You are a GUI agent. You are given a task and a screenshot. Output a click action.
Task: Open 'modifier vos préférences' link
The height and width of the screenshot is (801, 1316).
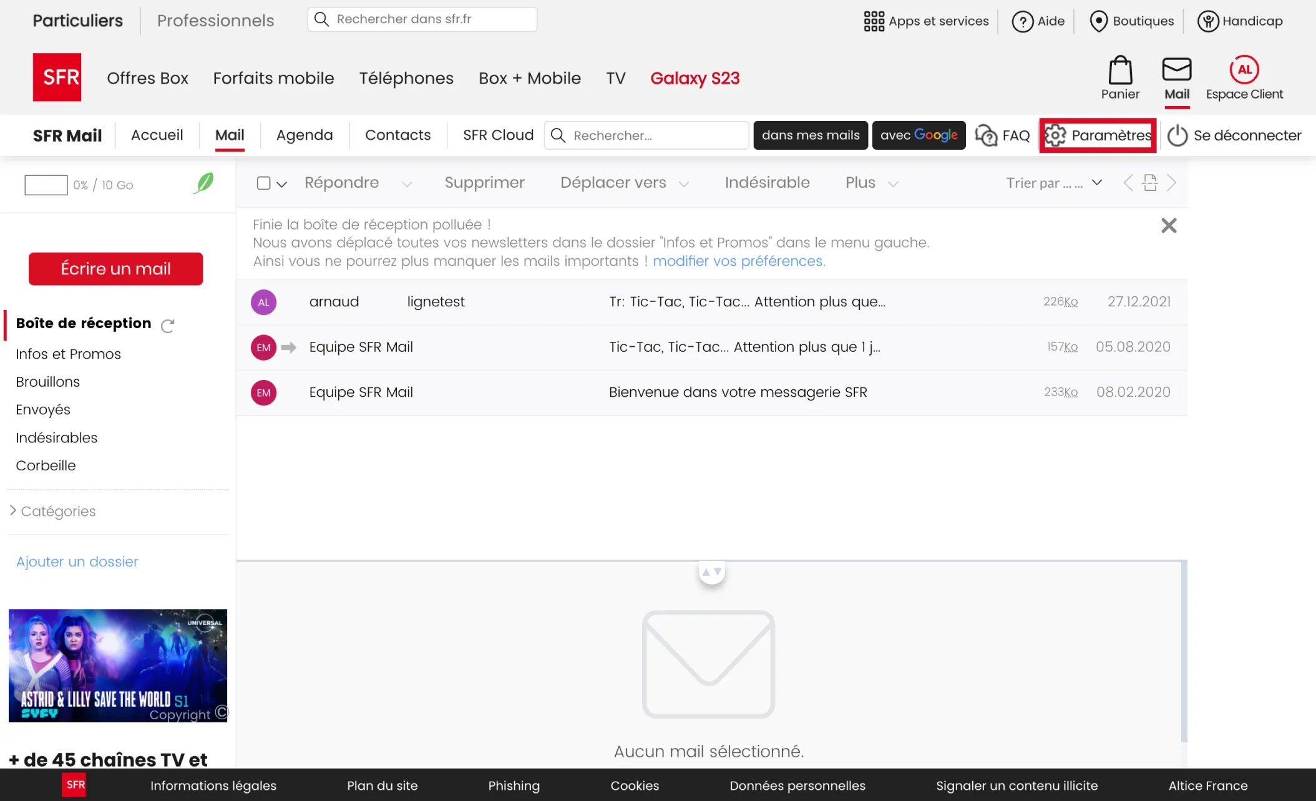(738, 261)
